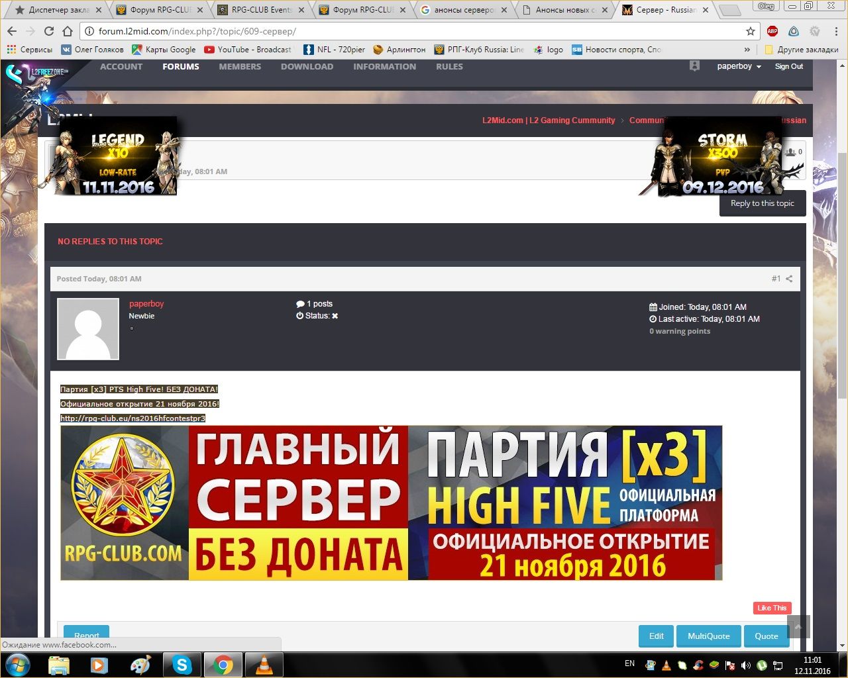Close the Сервер - Russian tab
The height and width of the screenshot is (678, 848).
(706, 10)
